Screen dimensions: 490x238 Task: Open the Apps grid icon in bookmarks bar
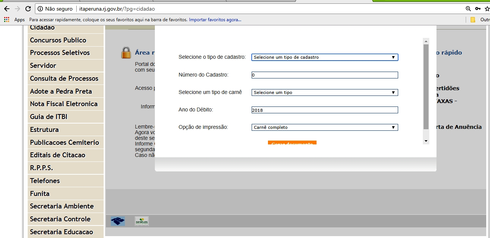[x=6, y=20]
